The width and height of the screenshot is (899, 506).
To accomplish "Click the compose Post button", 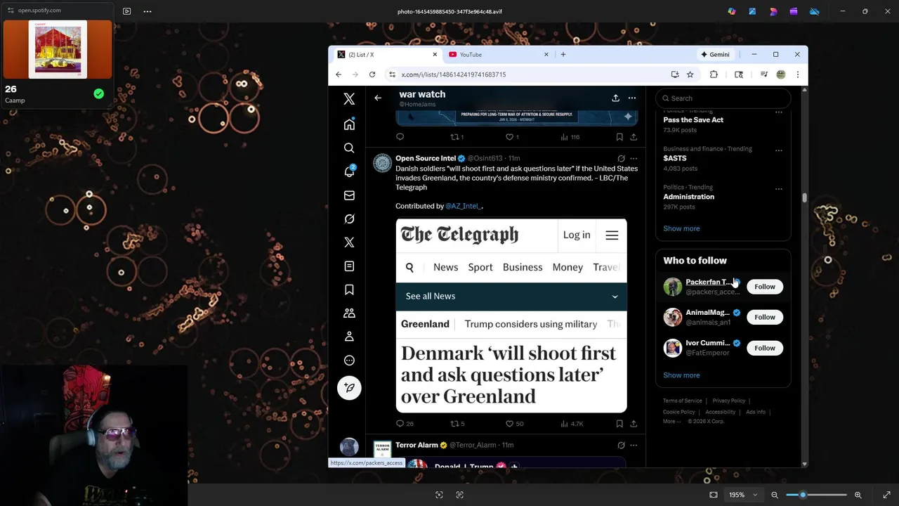I will coord(349,388).
